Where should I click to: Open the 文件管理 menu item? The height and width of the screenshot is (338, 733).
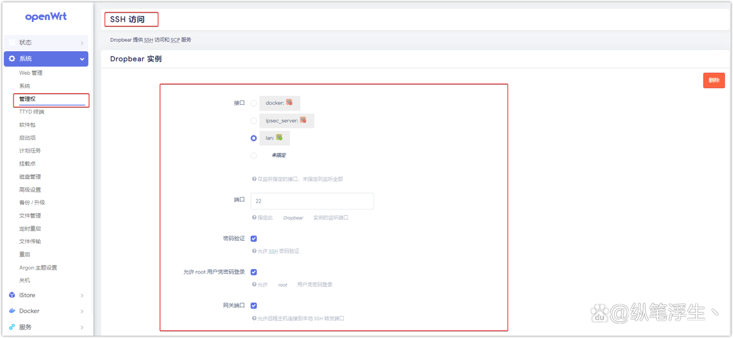[x=30, y=216]
